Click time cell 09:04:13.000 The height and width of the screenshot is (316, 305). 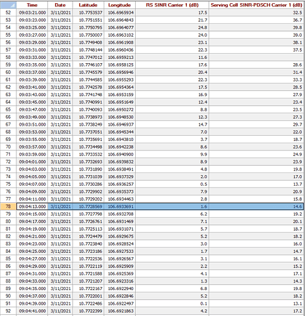[x=32, y=207]
